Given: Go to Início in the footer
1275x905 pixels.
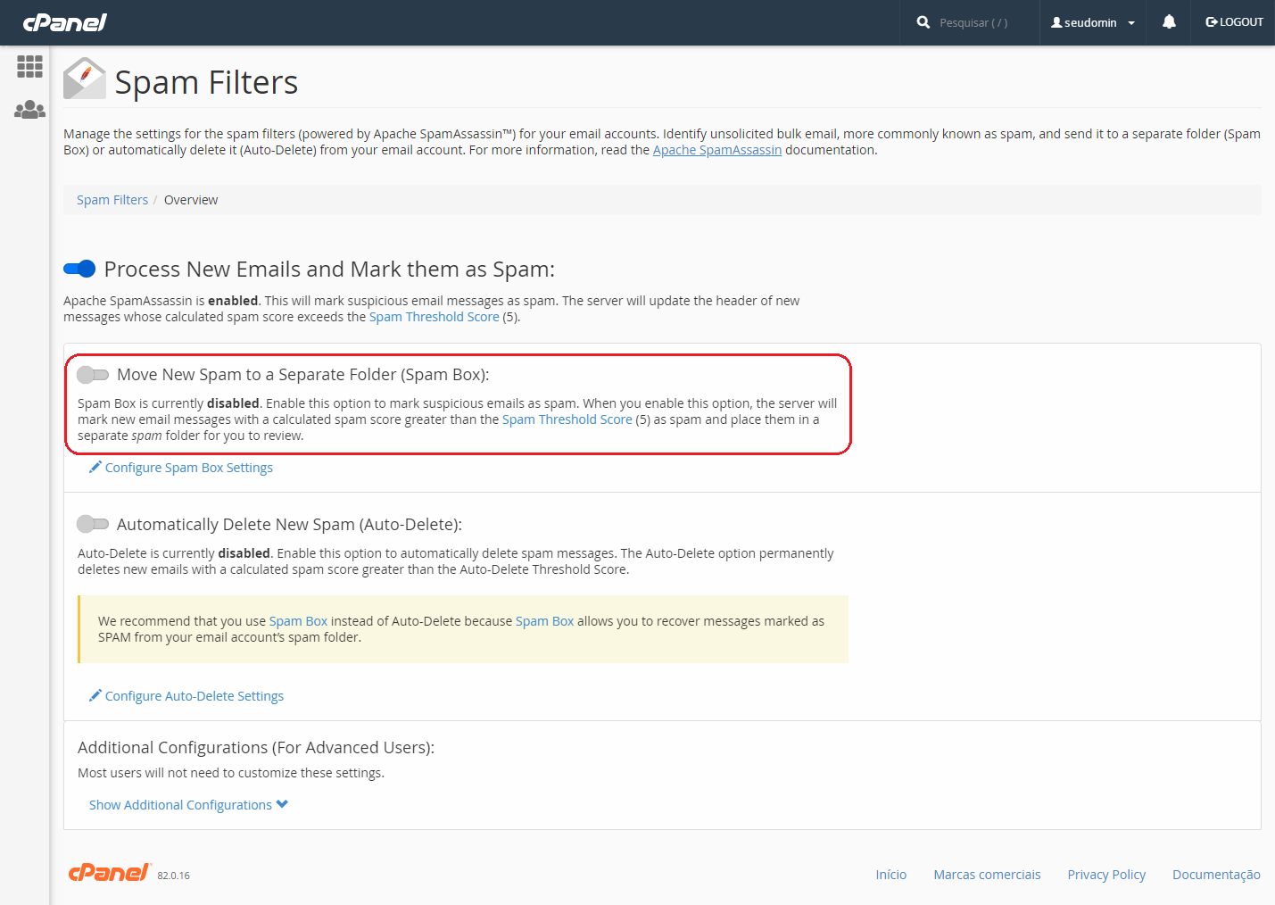Looking at the screenshot, I should tap(891, 875).
